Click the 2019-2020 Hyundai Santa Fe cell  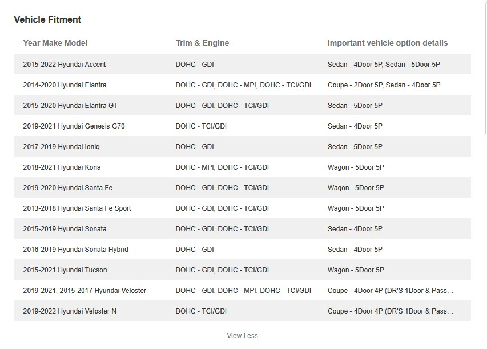click(x=67, y=188)
